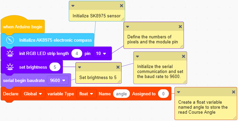Image resolution: width=238 pixels, height=121 pixels.
Task: Edit the 'Assigned to' value 0
Action: (x=163, y=94)
